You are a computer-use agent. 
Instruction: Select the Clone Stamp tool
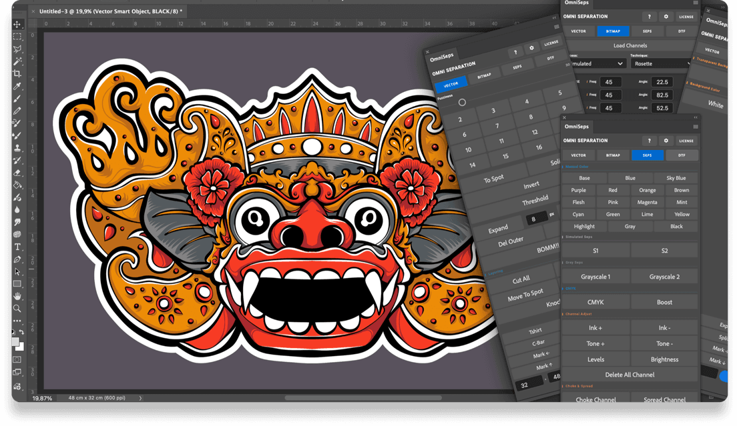[17, 148]
